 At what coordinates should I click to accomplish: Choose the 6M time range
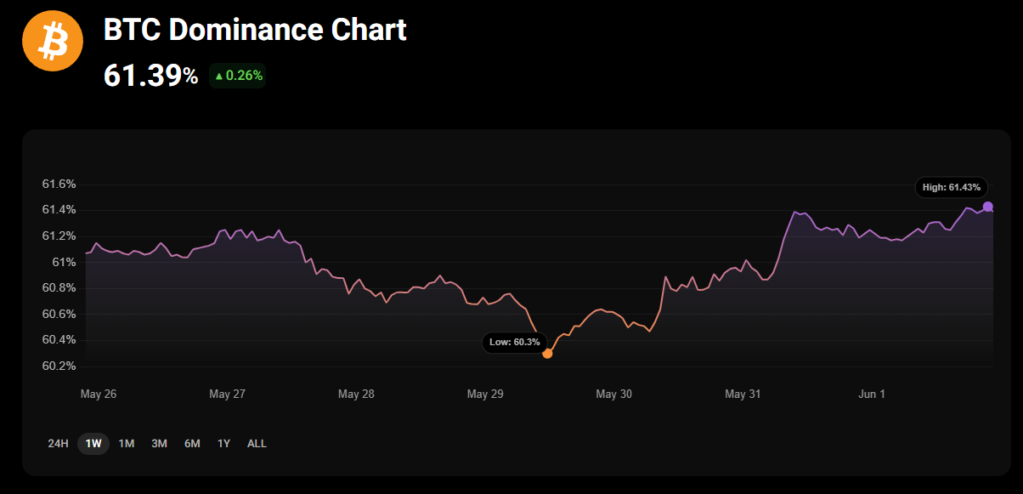[x=192, y=444]
